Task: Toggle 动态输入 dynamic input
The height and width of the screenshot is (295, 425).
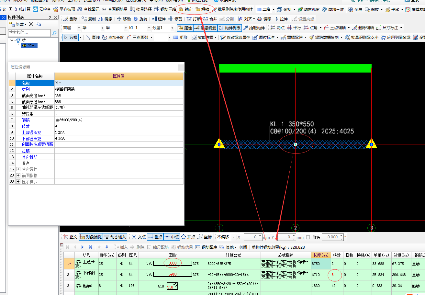Action: coord(115,237)
